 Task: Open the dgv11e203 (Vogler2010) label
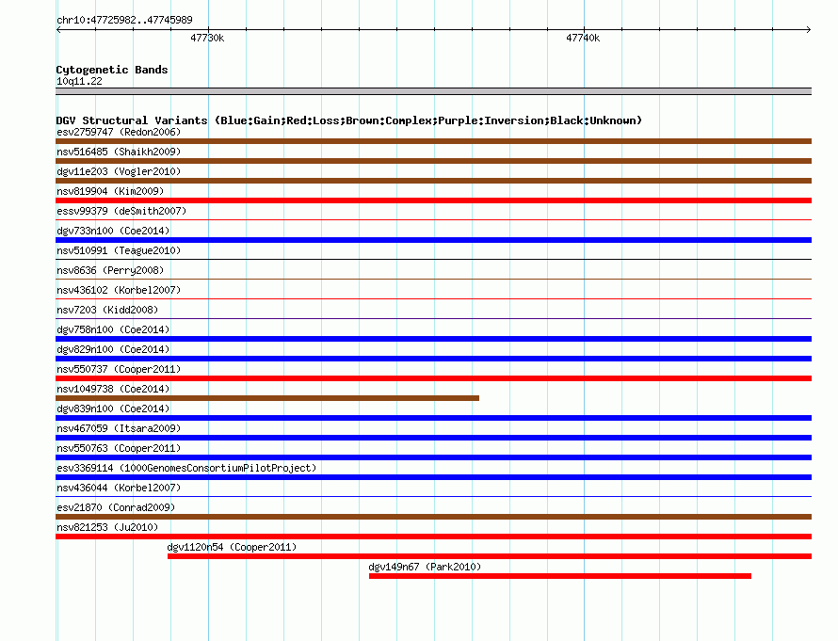coord(119,171)
